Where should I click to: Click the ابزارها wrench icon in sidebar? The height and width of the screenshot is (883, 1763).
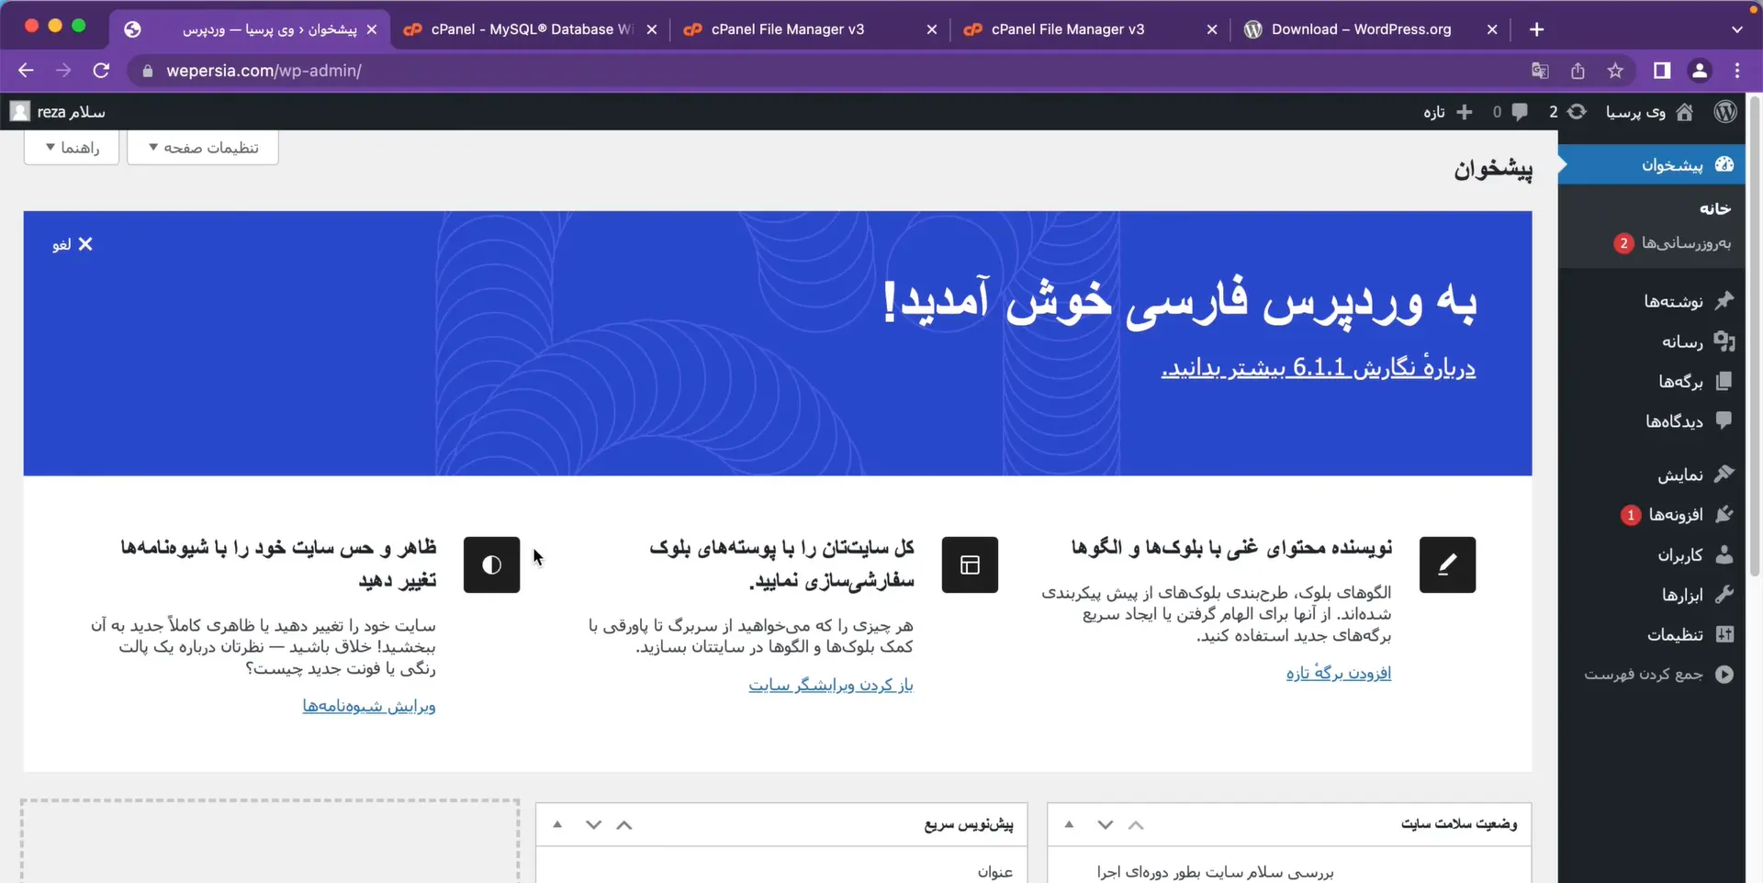pos(1724,594)
